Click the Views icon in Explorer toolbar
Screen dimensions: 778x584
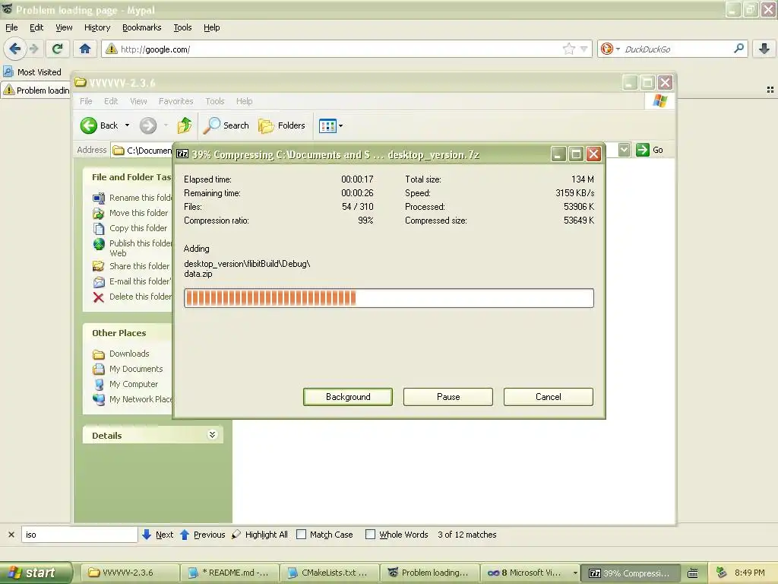[327, 126]
